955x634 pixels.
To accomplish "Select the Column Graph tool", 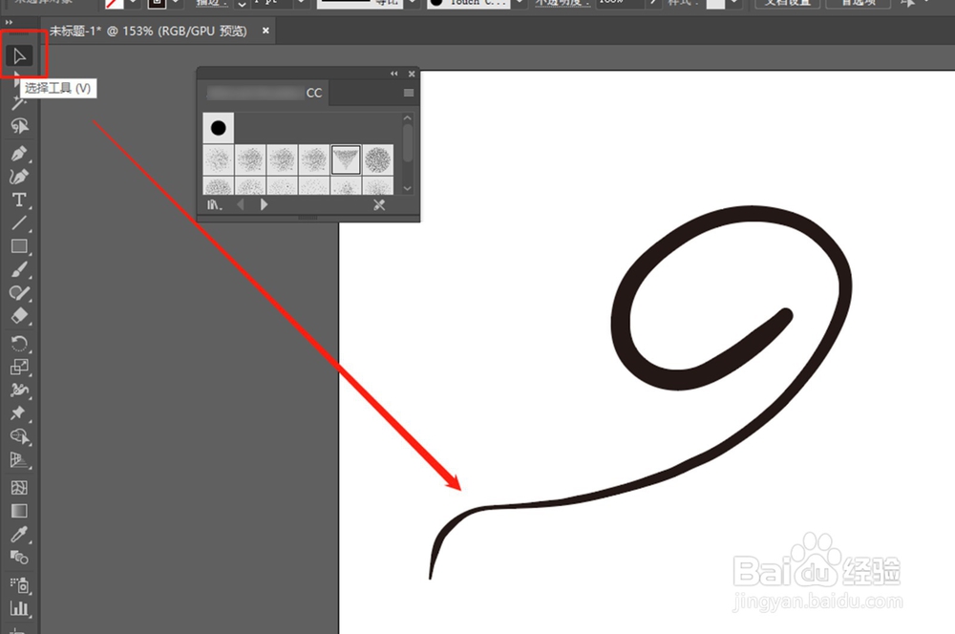I will 19,608.
